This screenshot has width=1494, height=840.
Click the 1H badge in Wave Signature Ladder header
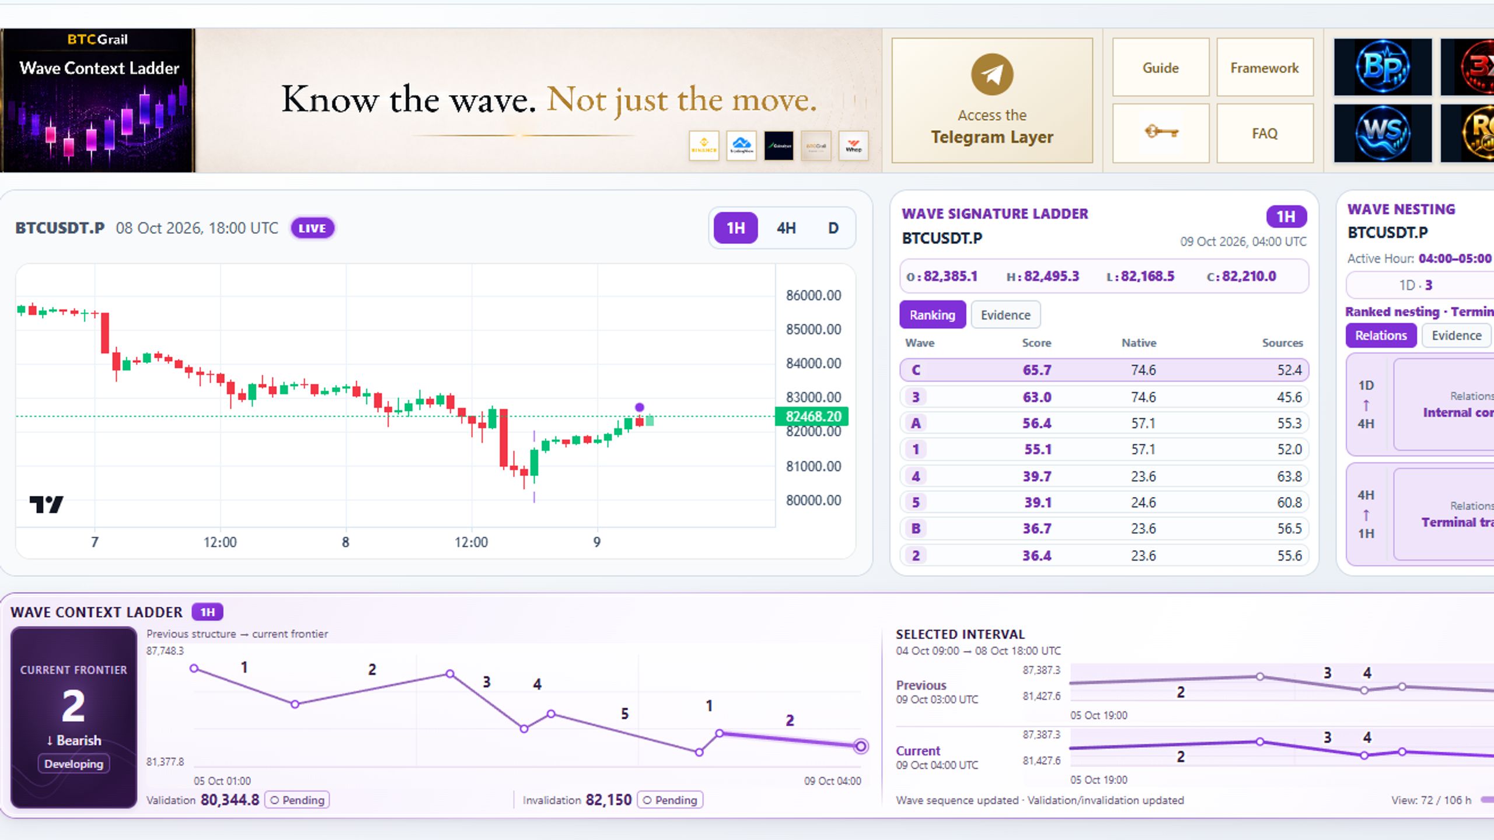coord(1286,216)
